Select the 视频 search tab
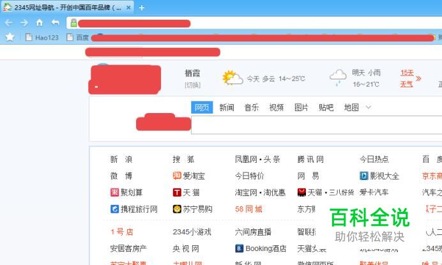 (x=276, y=107)
